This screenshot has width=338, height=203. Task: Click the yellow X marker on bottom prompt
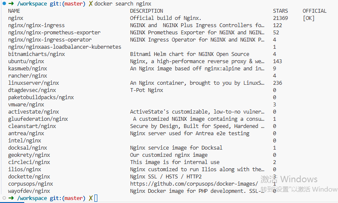[x=91, y=198]
